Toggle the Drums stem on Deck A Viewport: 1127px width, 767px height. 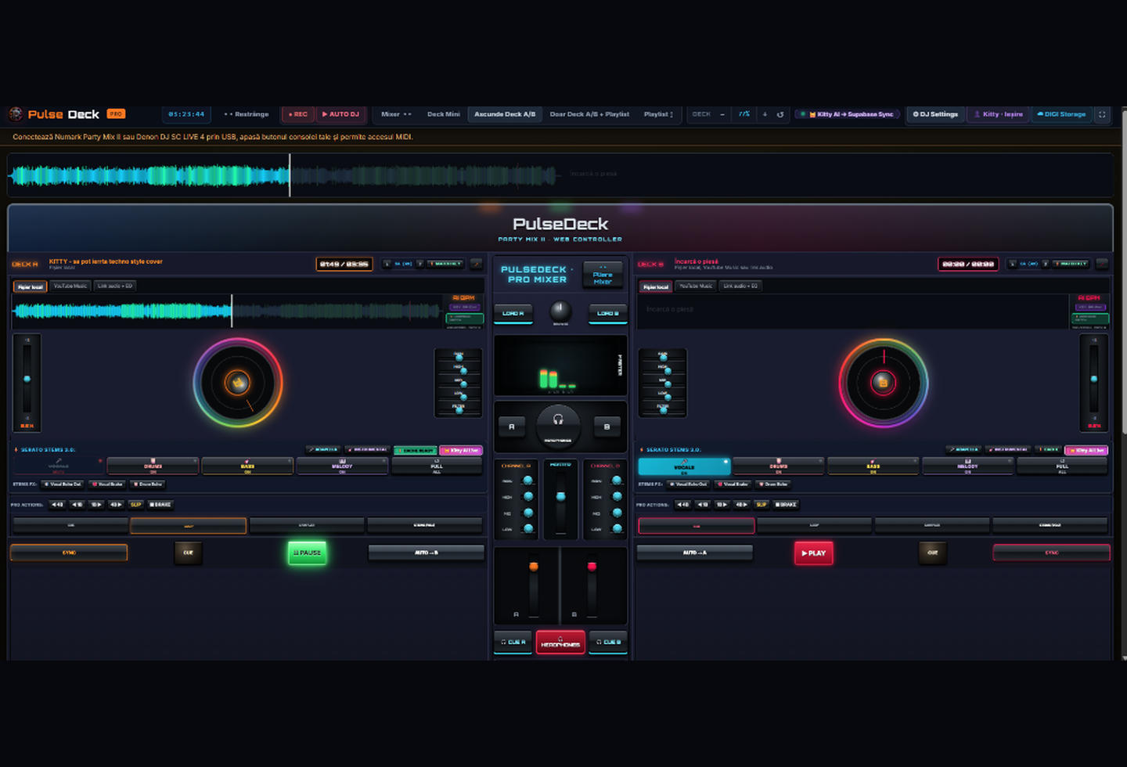click(x=153, y=466)
